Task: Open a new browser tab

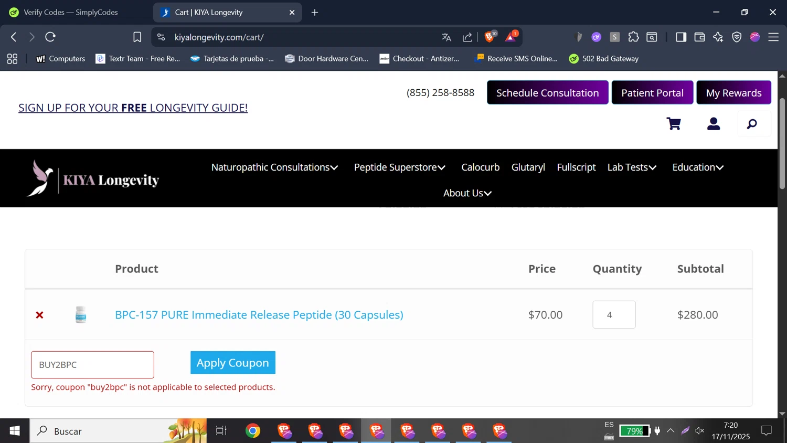Action: point(315,12)
